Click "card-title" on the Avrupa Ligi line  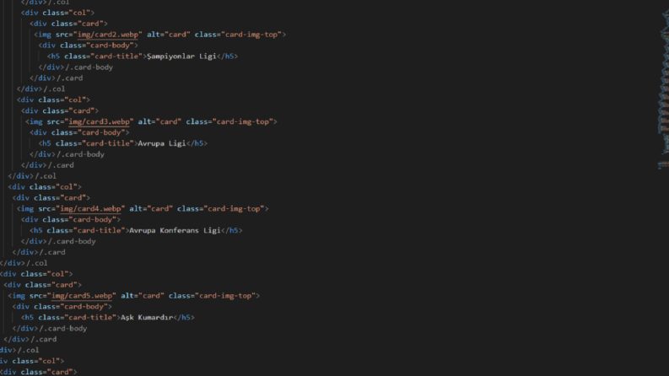(108, 143)
